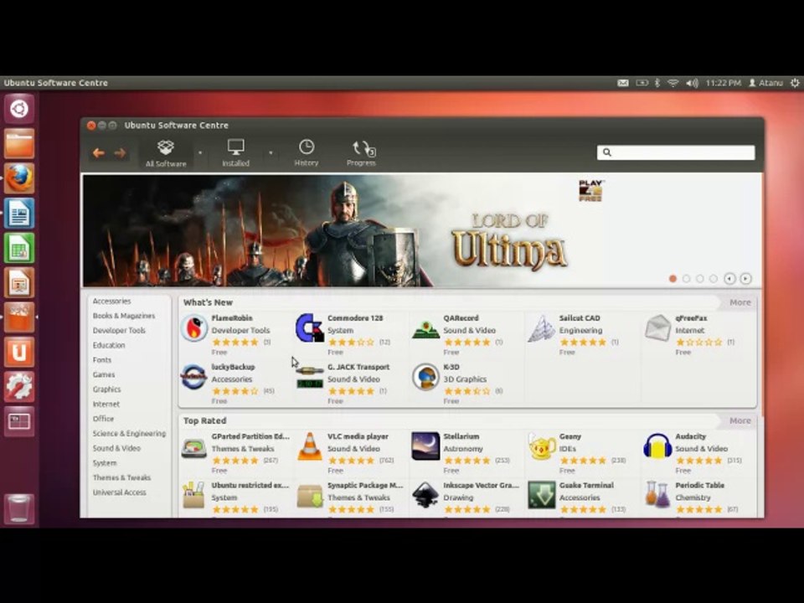Open the FlameRobin app icon
The image size is (804, 603).
tap(193, 327)
